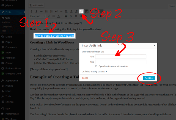Select All Posts submenu item
Viewport: 176px width, 120px height.
[x=6, y=18]
